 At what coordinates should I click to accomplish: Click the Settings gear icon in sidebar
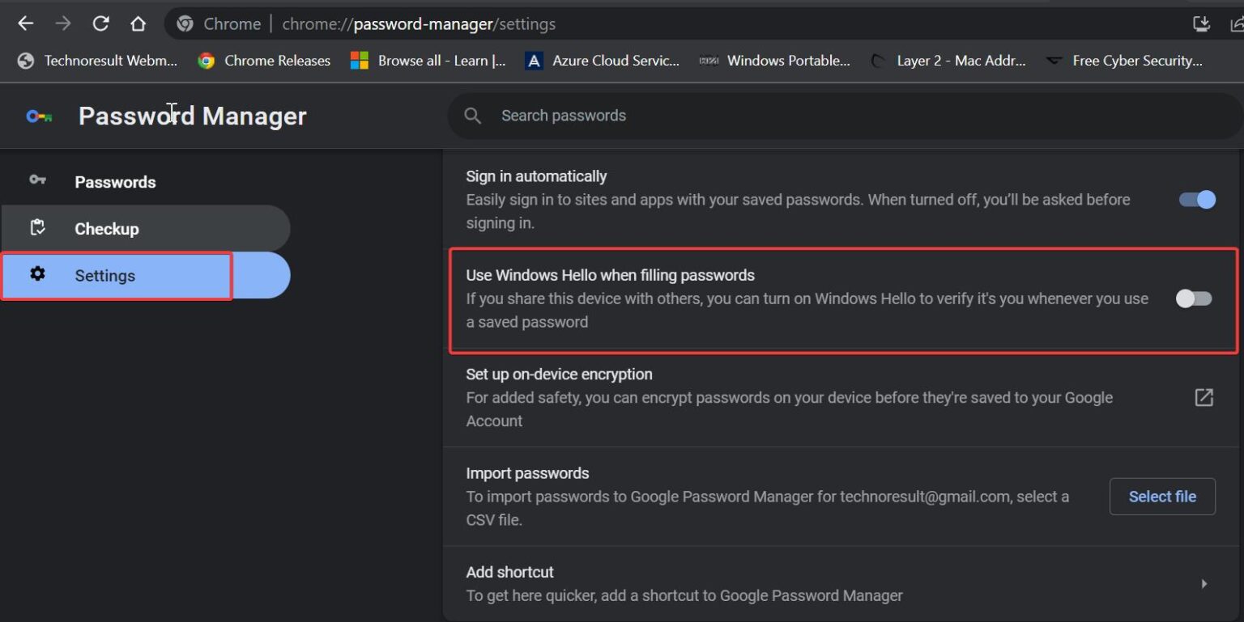[x=37, y=275]
